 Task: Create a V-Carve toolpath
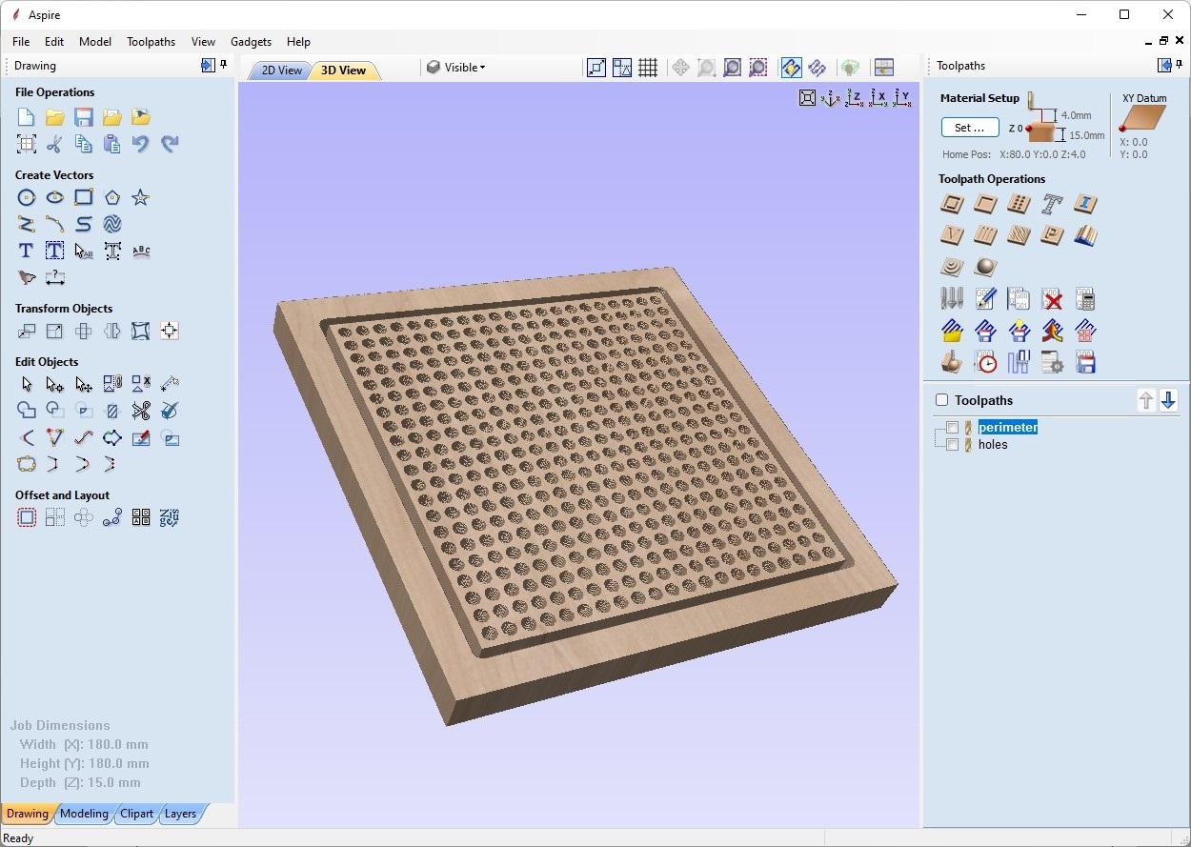click(952, 235)
